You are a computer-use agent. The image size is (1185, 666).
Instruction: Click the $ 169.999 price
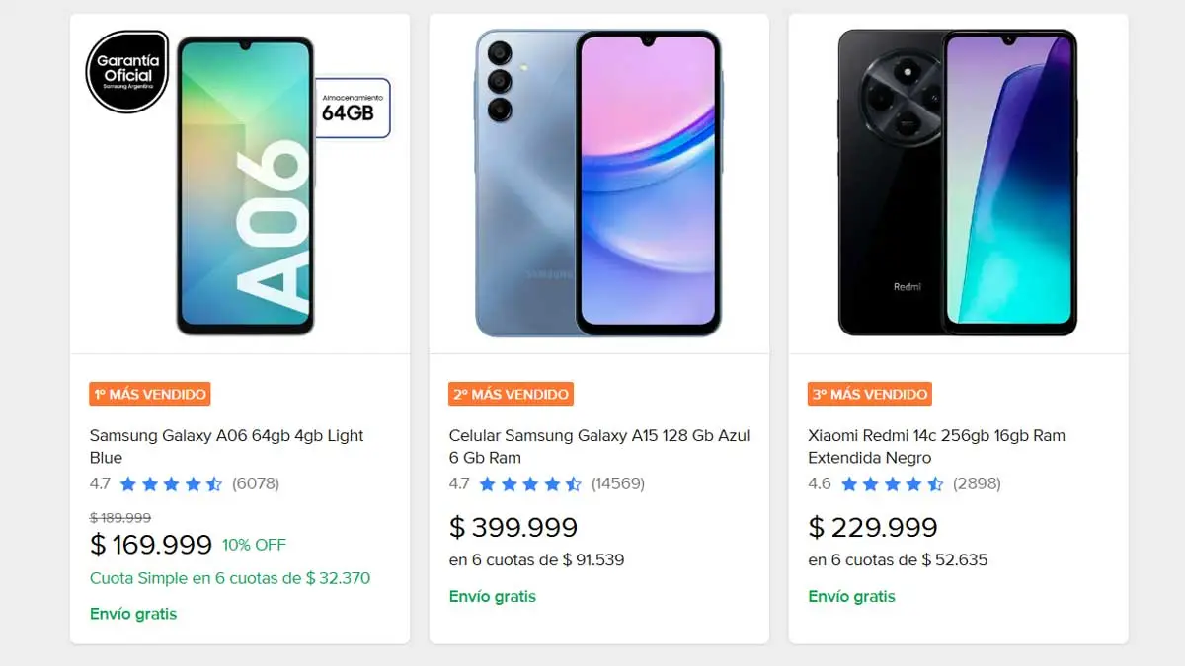(x=151, y=545)
